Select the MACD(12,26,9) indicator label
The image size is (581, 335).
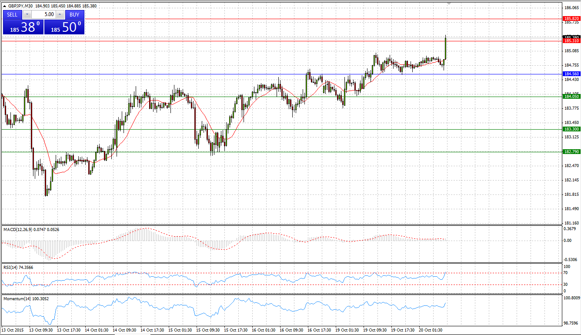(x=17, y=229)
